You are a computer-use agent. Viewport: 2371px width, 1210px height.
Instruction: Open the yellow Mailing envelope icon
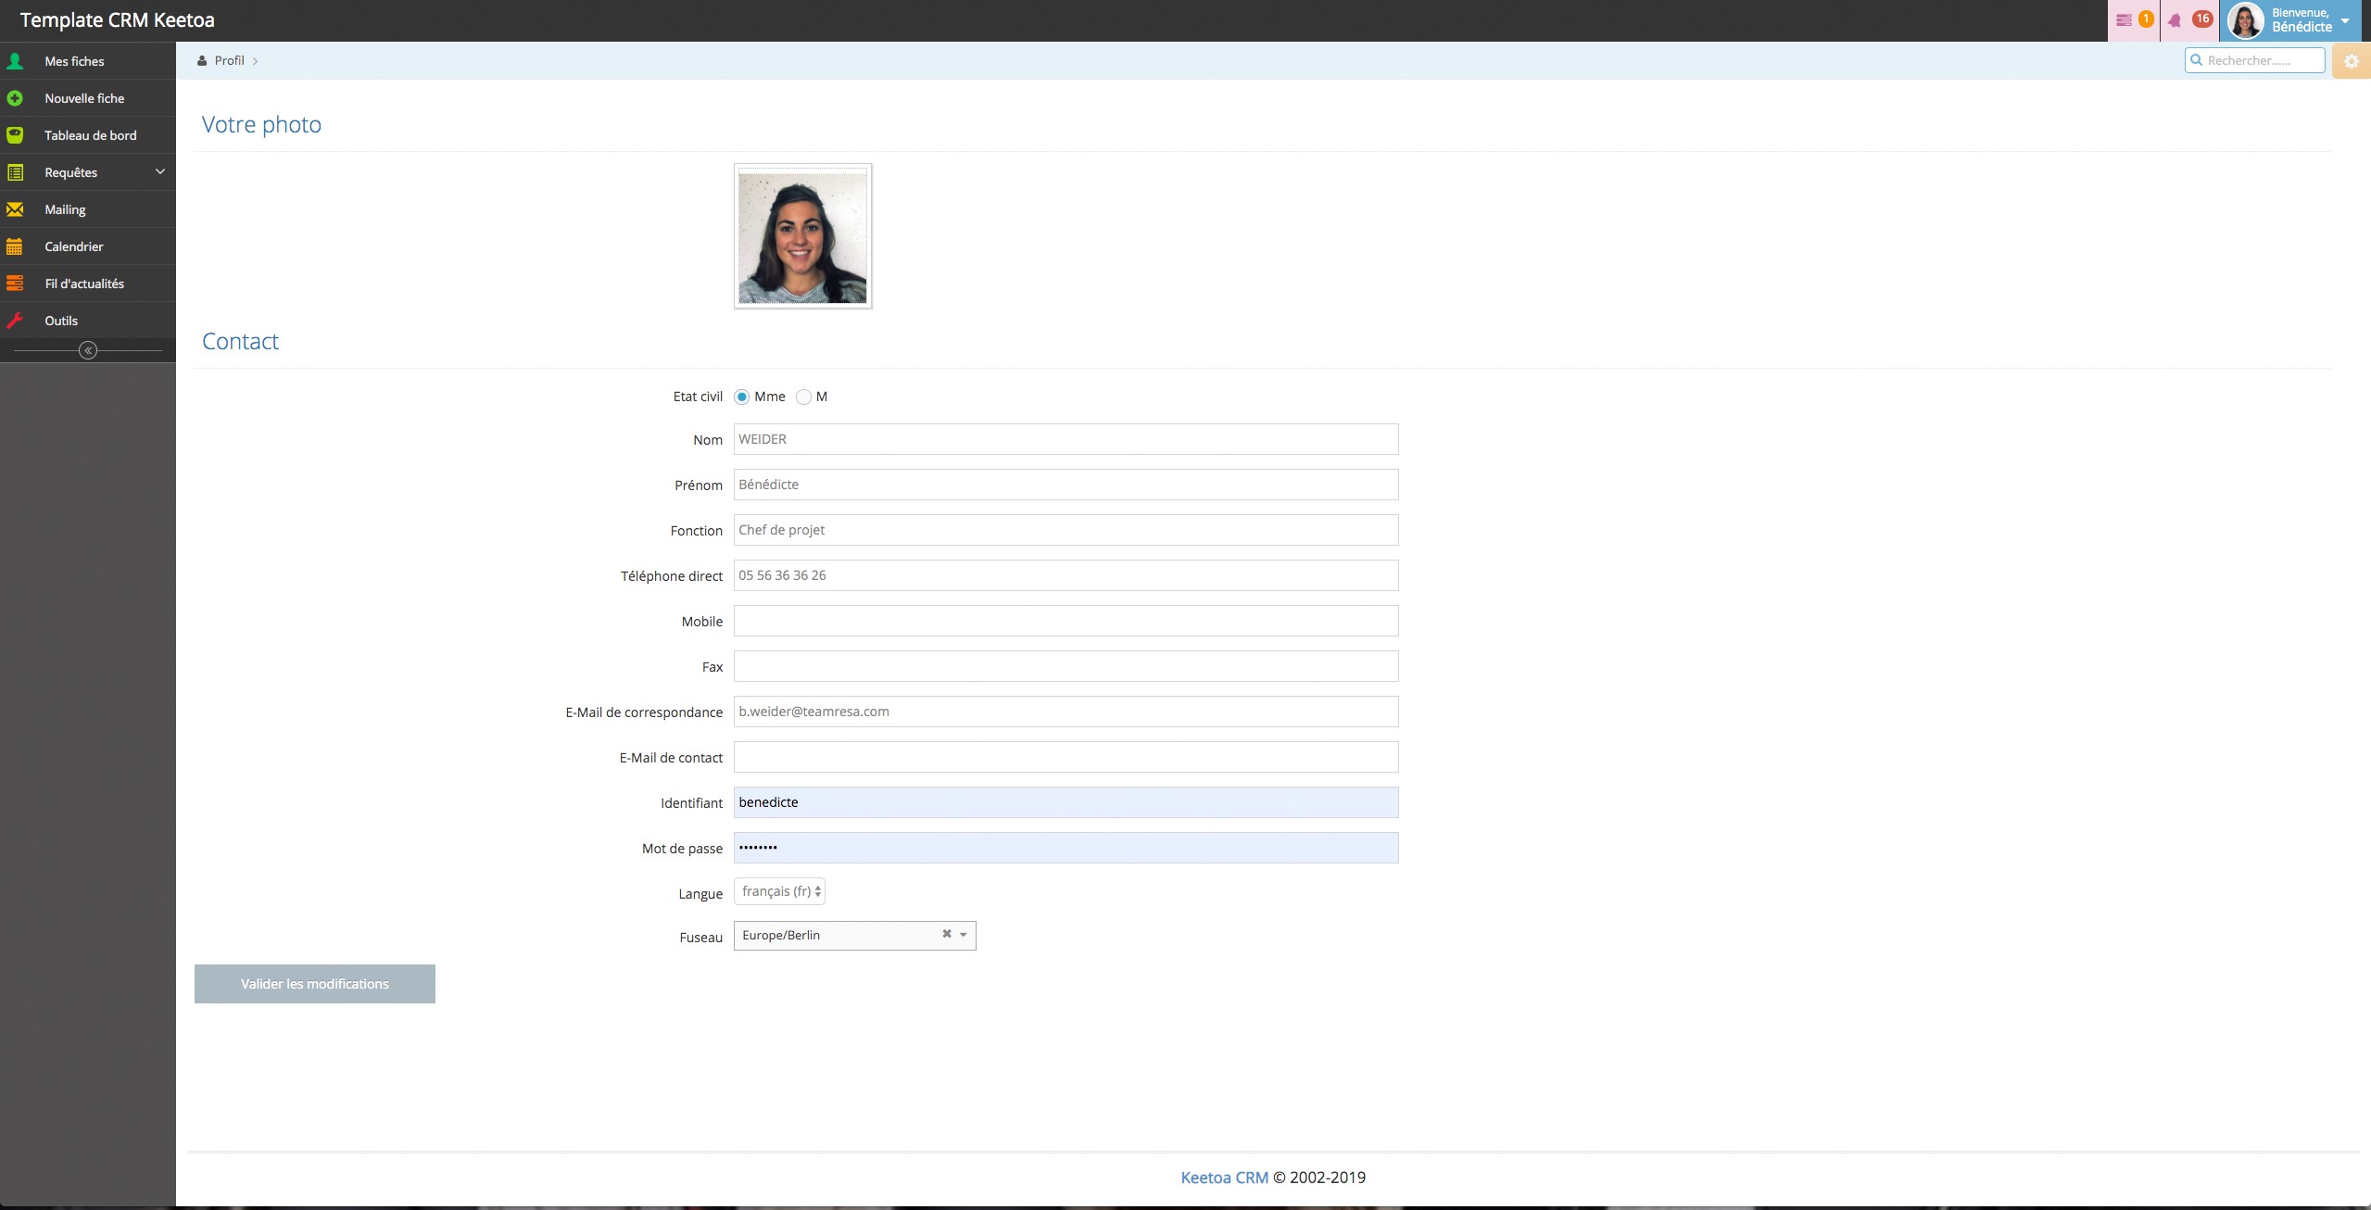click(x=15, y=209)
